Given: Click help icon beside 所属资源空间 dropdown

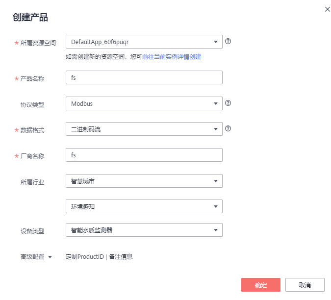Looking at the screenshot, I should click(x=228, y=42).
